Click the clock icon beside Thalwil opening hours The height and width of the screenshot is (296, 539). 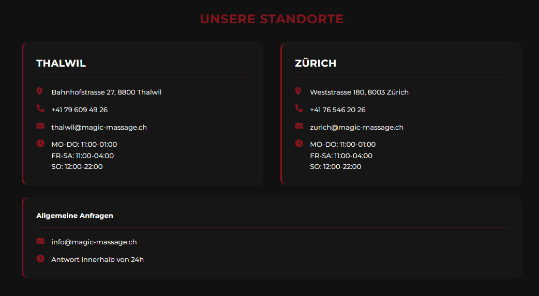40,143
